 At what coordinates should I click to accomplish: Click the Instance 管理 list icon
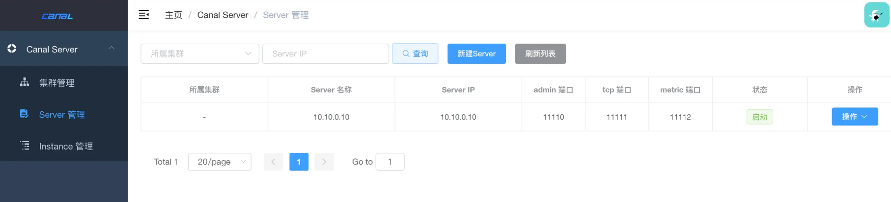[x=25, y=146]
